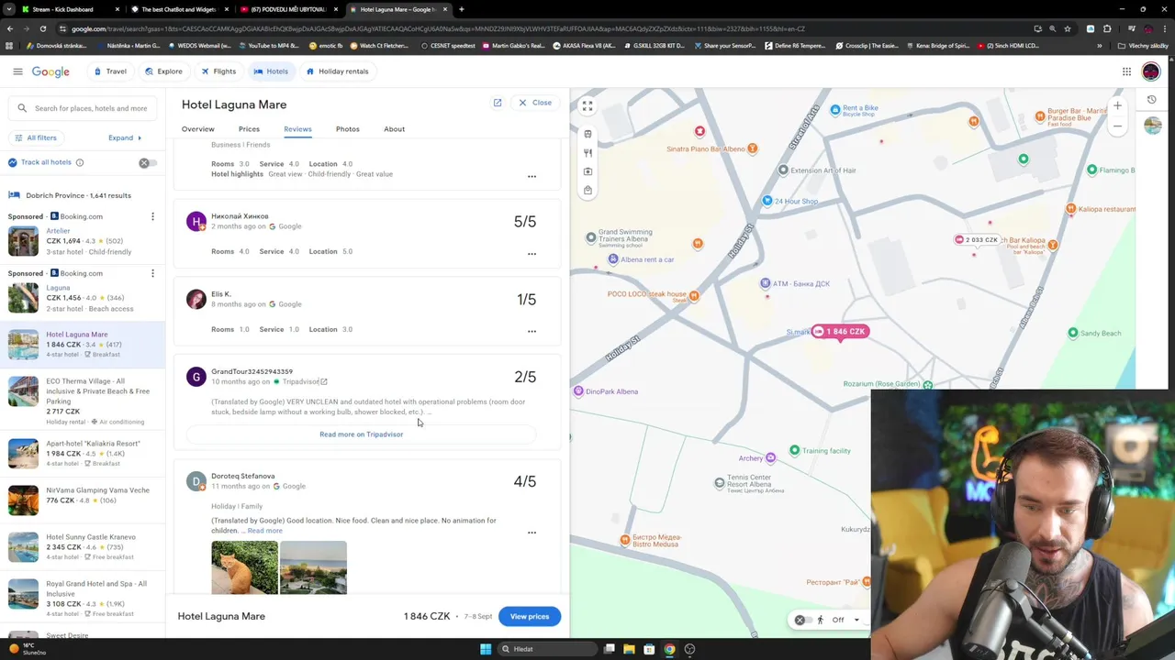Toggle walking distance switch on map

(x=803, y=621)
